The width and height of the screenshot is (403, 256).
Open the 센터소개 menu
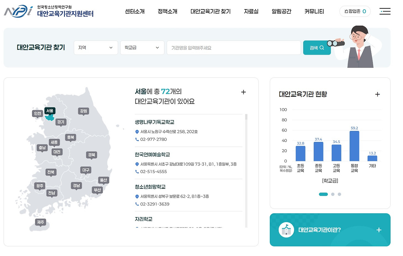pyautogui.click(x=135, y=12)
